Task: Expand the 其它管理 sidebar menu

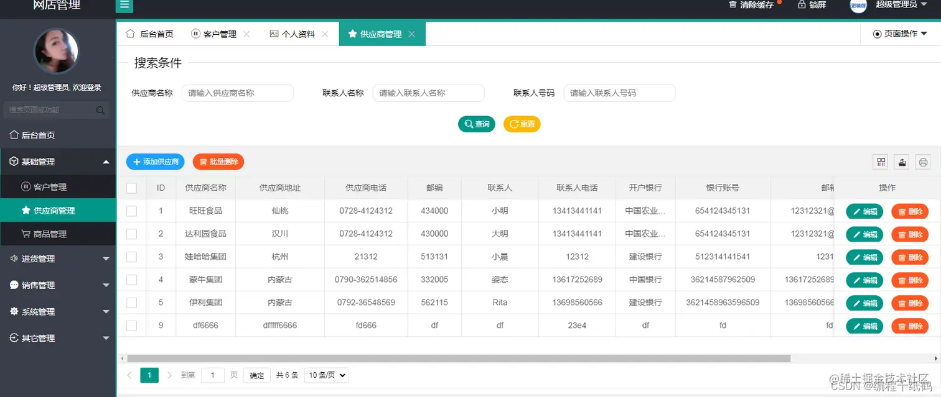Action: coord(58,338)
